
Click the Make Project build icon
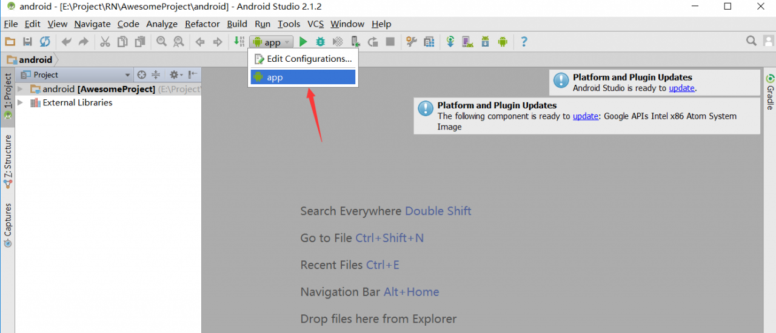tap(239, 42)
